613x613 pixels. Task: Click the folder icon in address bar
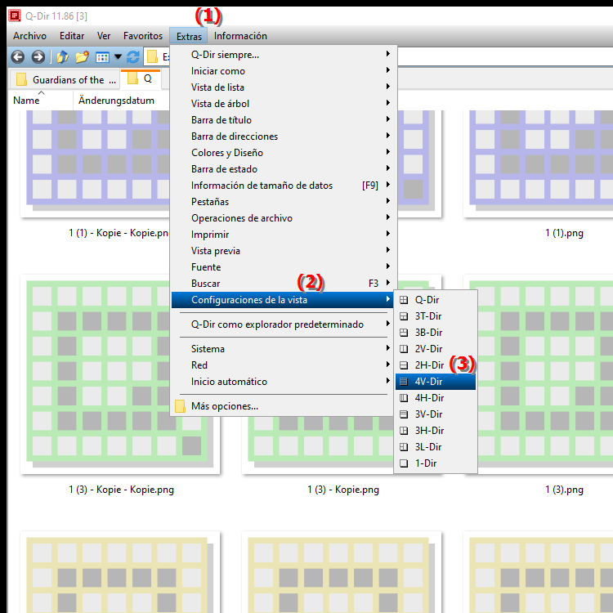click(x=153, y=57)
